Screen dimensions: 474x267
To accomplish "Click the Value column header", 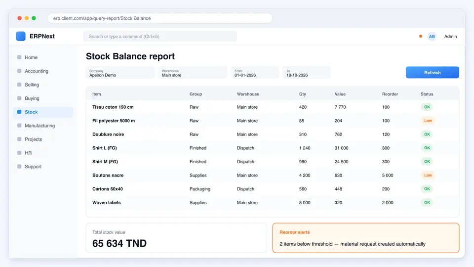I will pos(340,94).
